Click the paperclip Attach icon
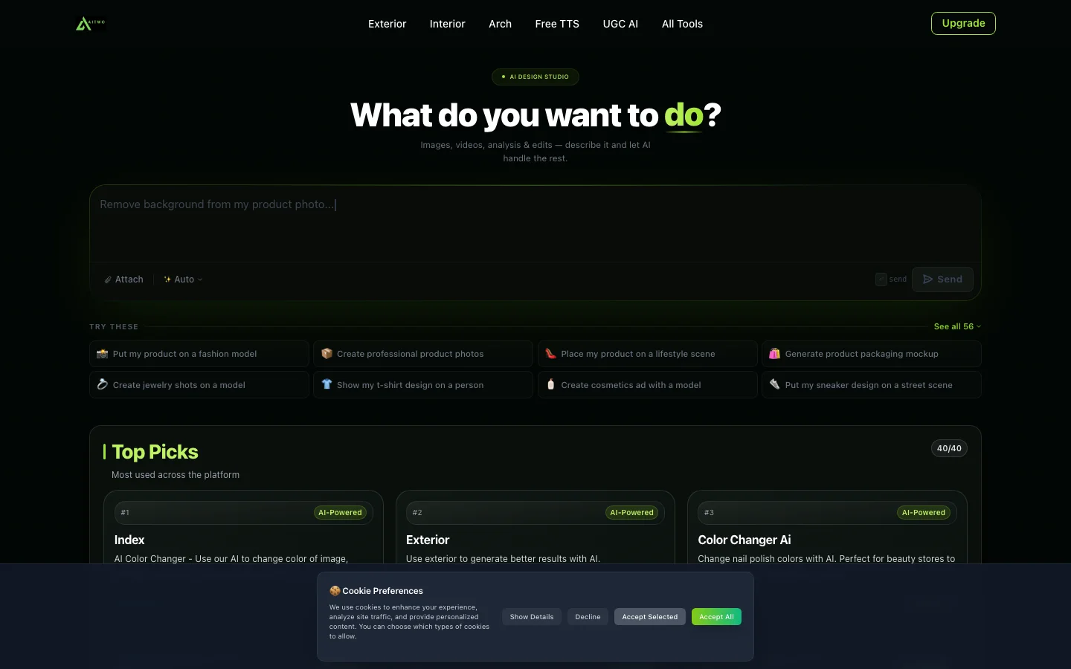This screenshot has width=1071, height=669. click(108, 279)
